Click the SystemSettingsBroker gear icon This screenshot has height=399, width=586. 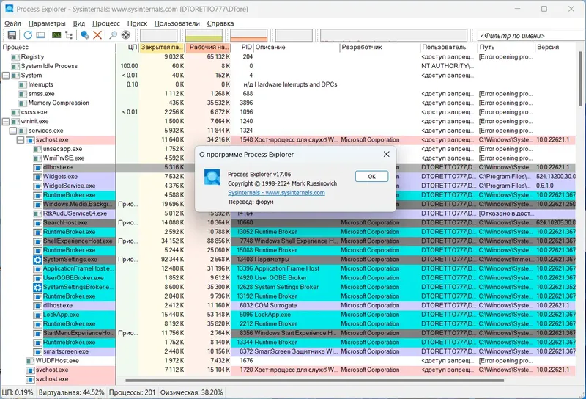tap(37, 287)
